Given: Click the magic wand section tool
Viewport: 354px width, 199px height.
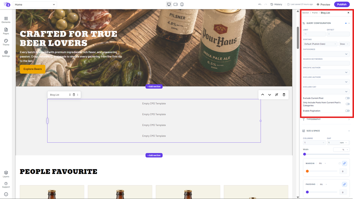Looking at the screenshot, I should (277, 95).
